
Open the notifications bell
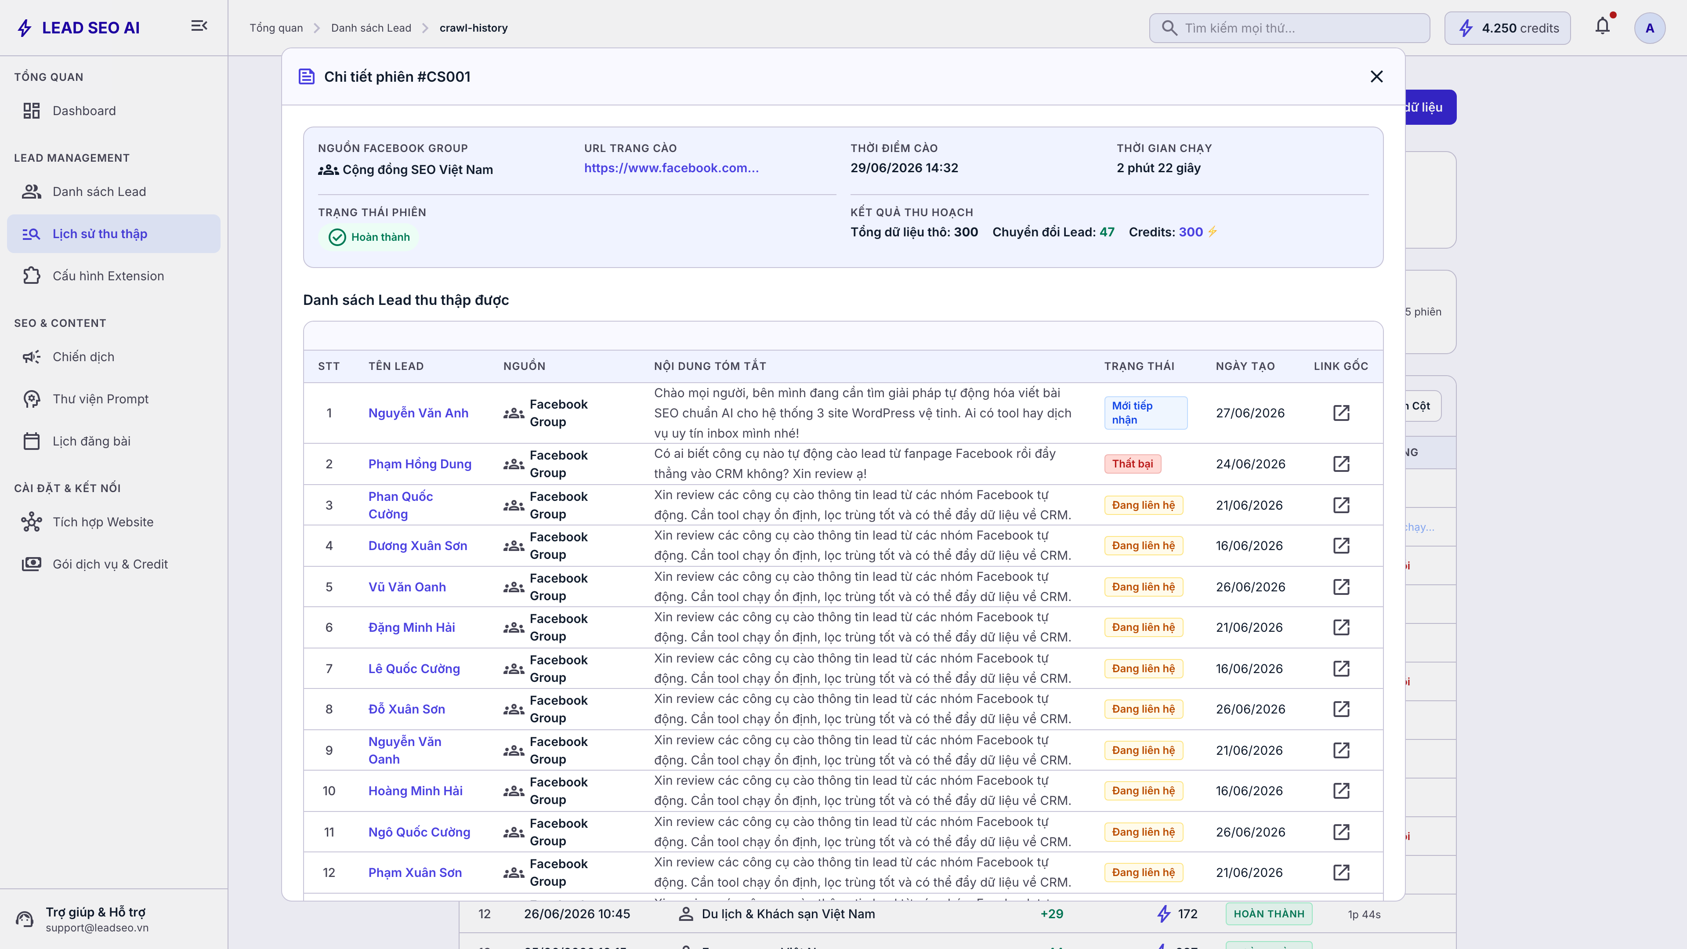pos(1603,27)
